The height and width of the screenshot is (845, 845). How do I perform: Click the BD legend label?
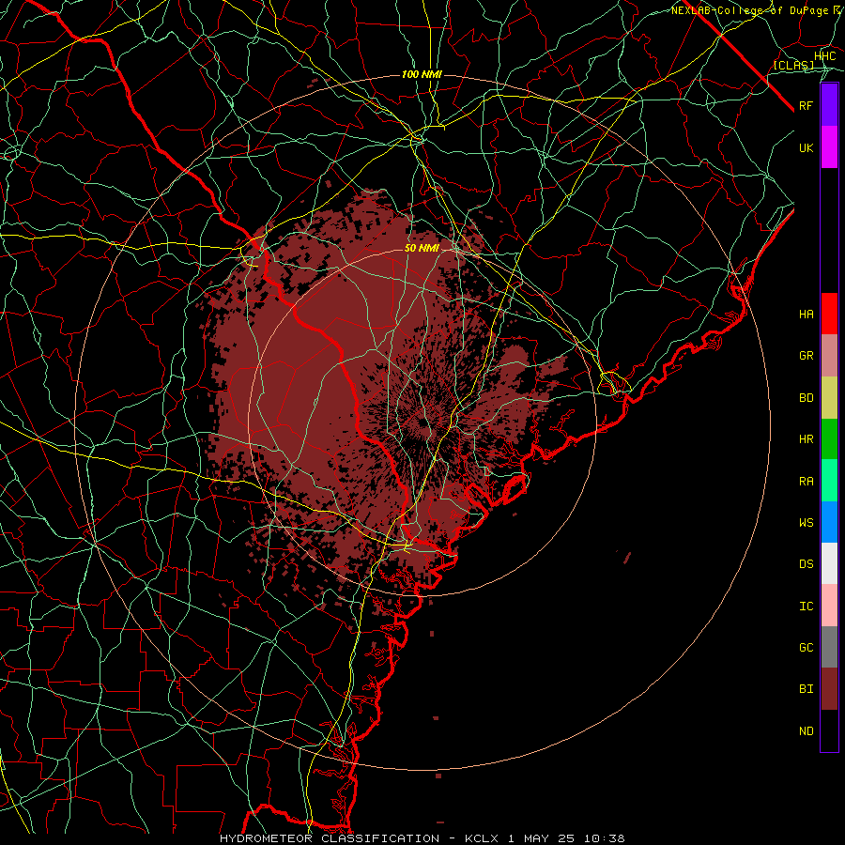(807, 398)
